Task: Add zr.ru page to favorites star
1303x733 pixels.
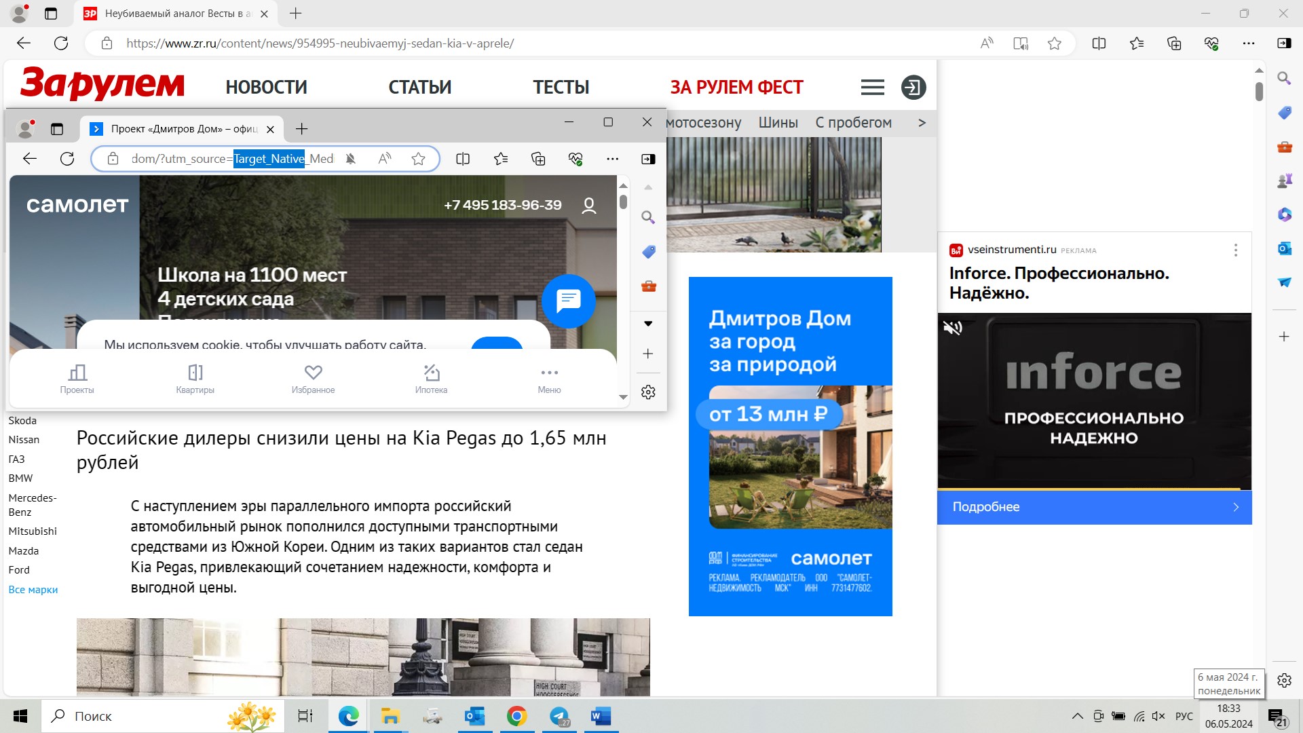Action: [1054, 43]
